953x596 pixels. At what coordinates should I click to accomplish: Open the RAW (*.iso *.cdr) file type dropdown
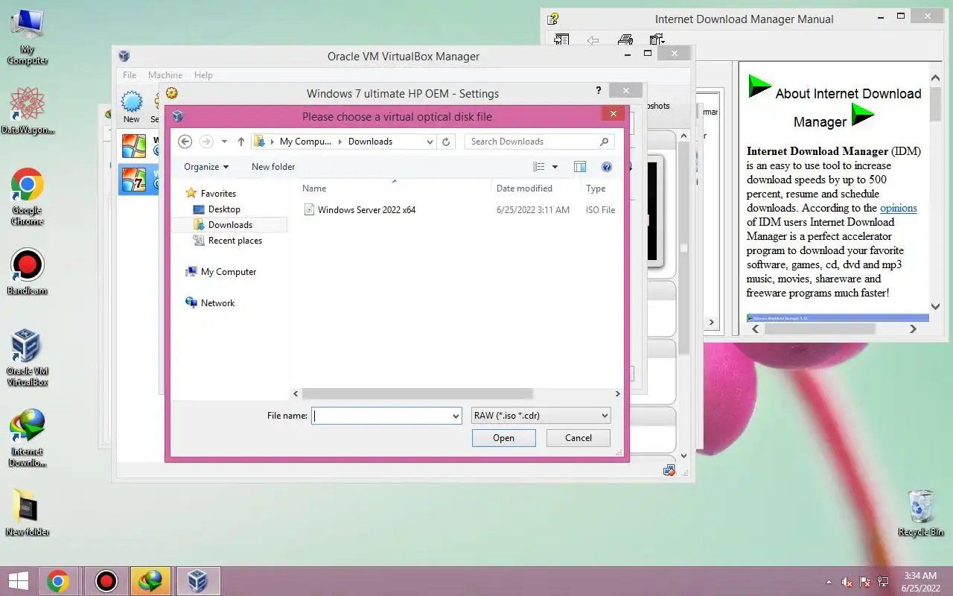pyautogui.click(x=541, y=416)
